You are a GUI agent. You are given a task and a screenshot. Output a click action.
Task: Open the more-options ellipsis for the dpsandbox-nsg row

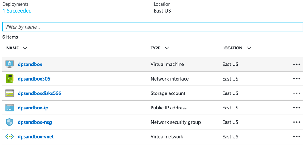[x=297, y=122]
